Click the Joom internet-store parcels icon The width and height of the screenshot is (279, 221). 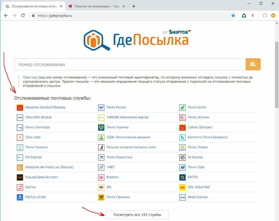101,147
